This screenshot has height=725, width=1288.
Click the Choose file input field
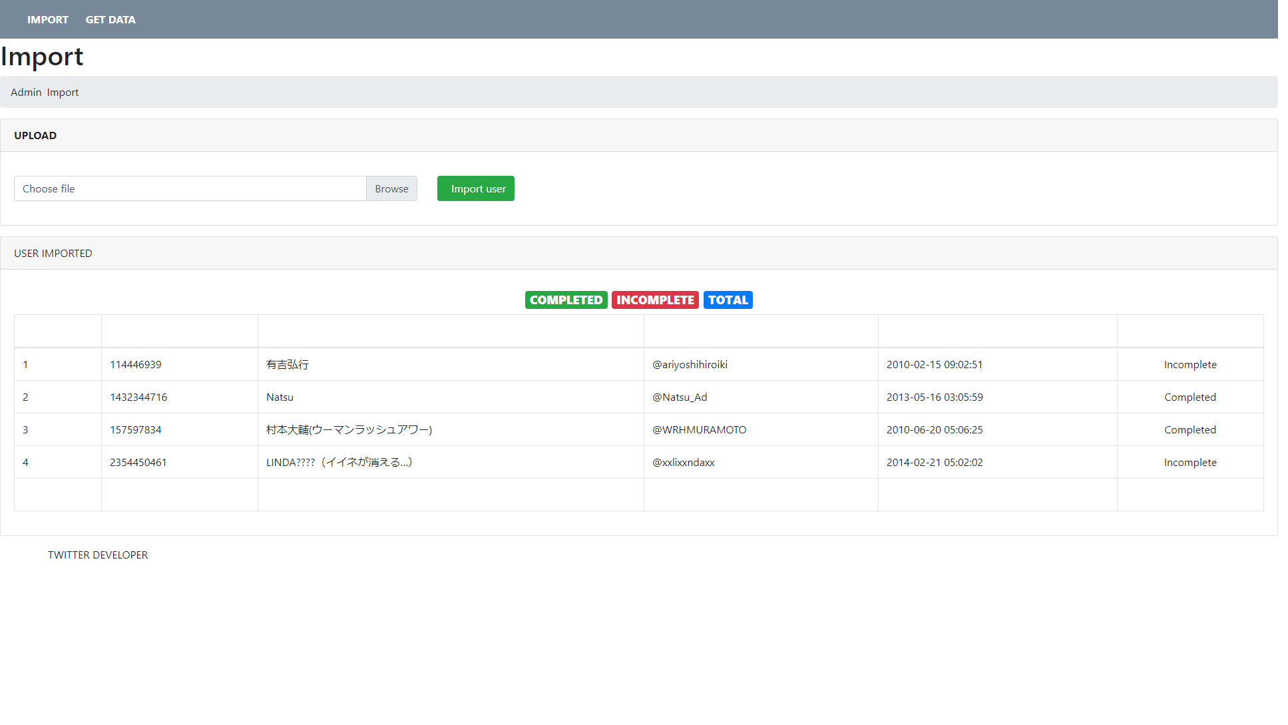190,188
